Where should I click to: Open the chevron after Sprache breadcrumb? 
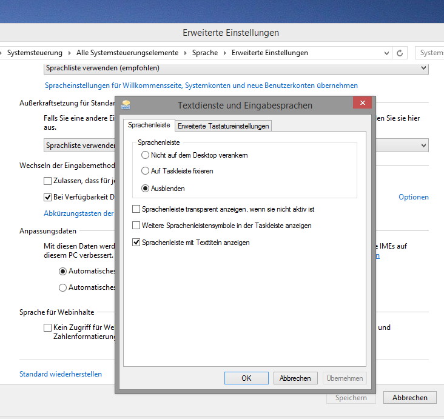225,53
